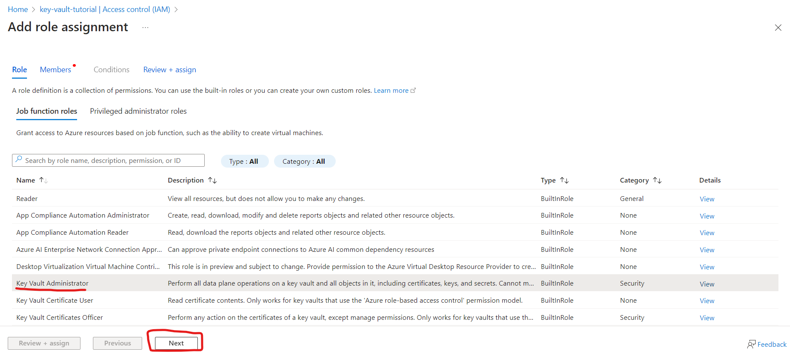
Task: Select the Reader role row
Action: click(x=395, y=198)
